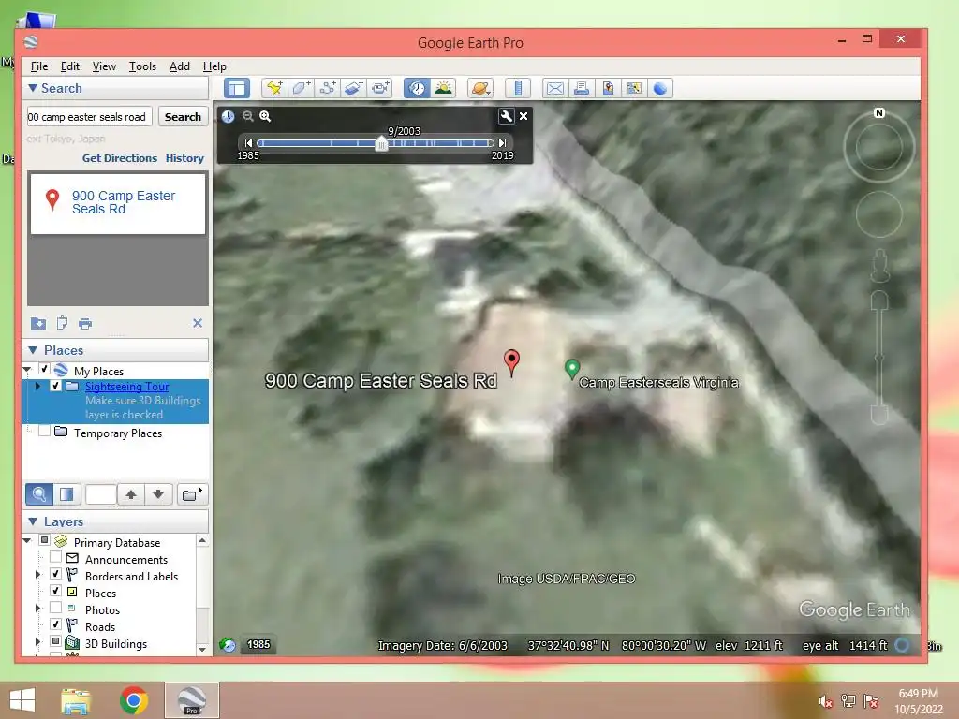Screen dimensions: 959x719
Task: Toggle the sidebar panel button
Action: [237, 88]
